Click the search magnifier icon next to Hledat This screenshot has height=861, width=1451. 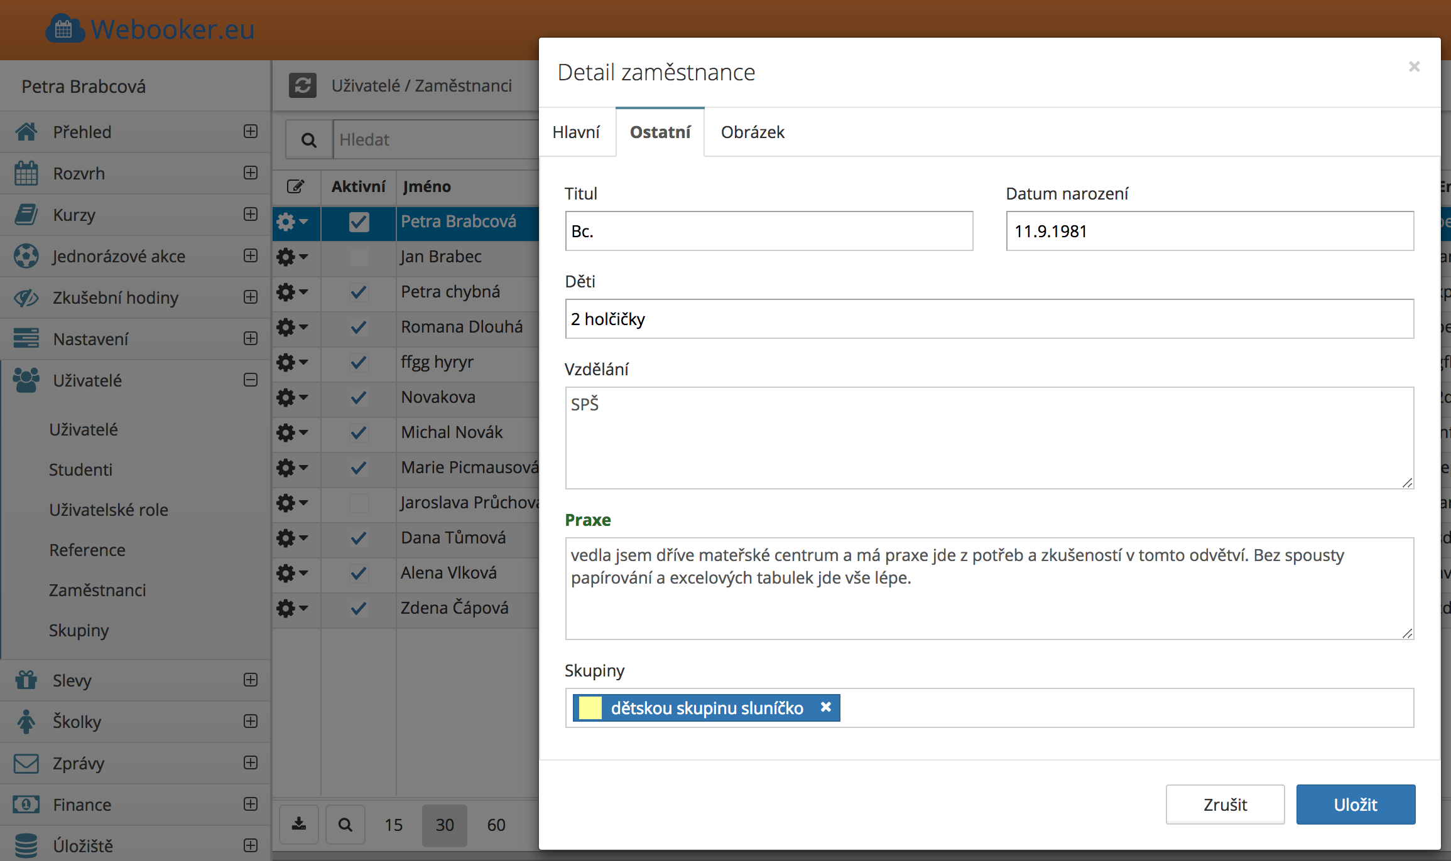309,140
